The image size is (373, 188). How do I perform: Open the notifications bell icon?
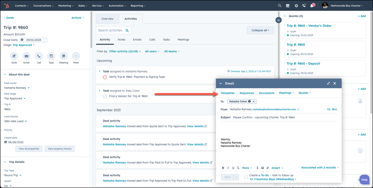coord(312,6)
